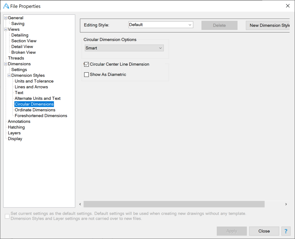Select Units and Tolerance in tree
This screenshot has width=295, height=239.
34,81
